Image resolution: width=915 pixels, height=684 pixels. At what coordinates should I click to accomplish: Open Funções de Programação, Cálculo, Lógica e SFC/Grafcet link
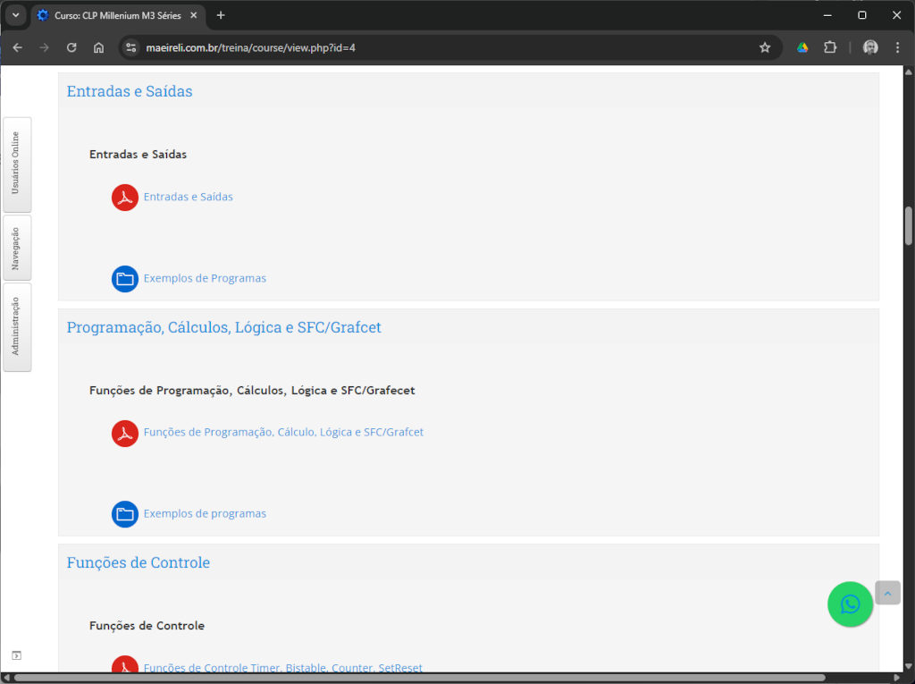283,432
